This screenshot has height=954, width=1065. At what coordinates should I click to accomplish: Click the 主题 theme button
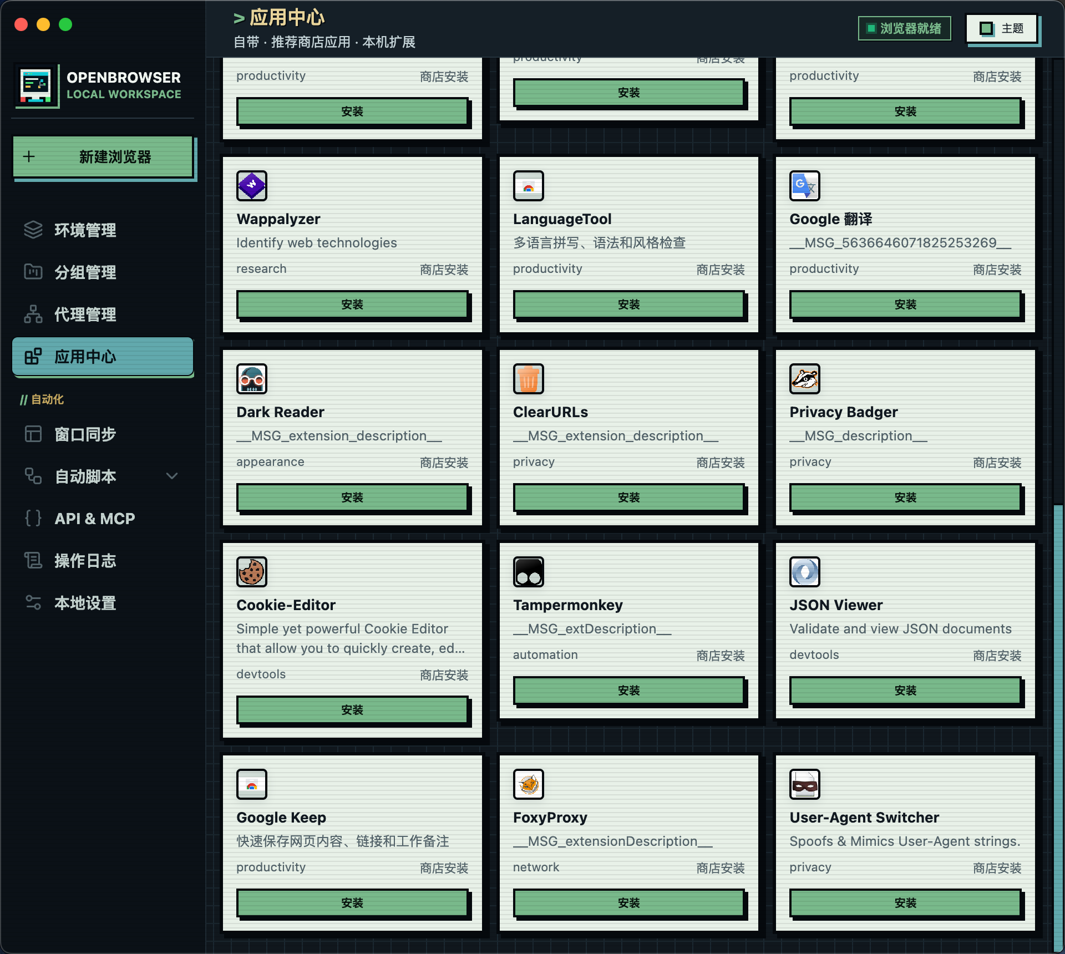[1002, 28]
